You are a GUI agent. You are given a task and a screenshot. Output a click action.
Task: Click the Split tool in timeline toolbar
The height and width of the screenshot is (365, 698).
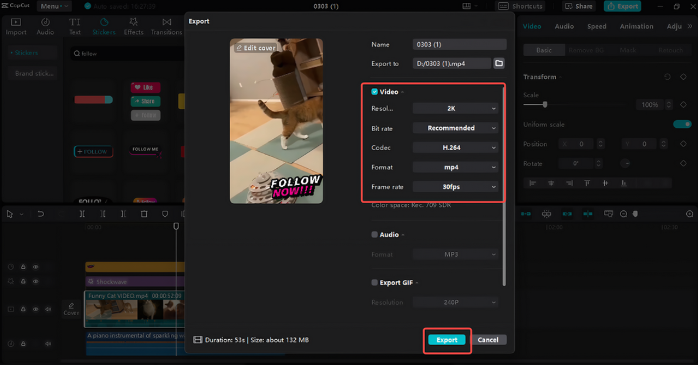[82, 214]
